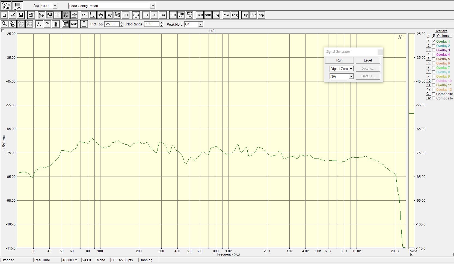Click the Set 1 overlay button

click(x=429, y=41)
